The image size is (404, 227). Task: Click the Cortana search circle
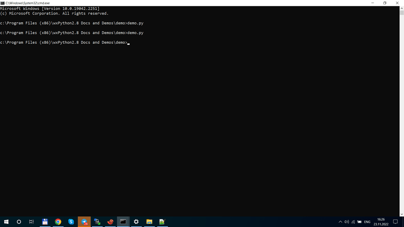pyautogui.click(x=19, y=222)
